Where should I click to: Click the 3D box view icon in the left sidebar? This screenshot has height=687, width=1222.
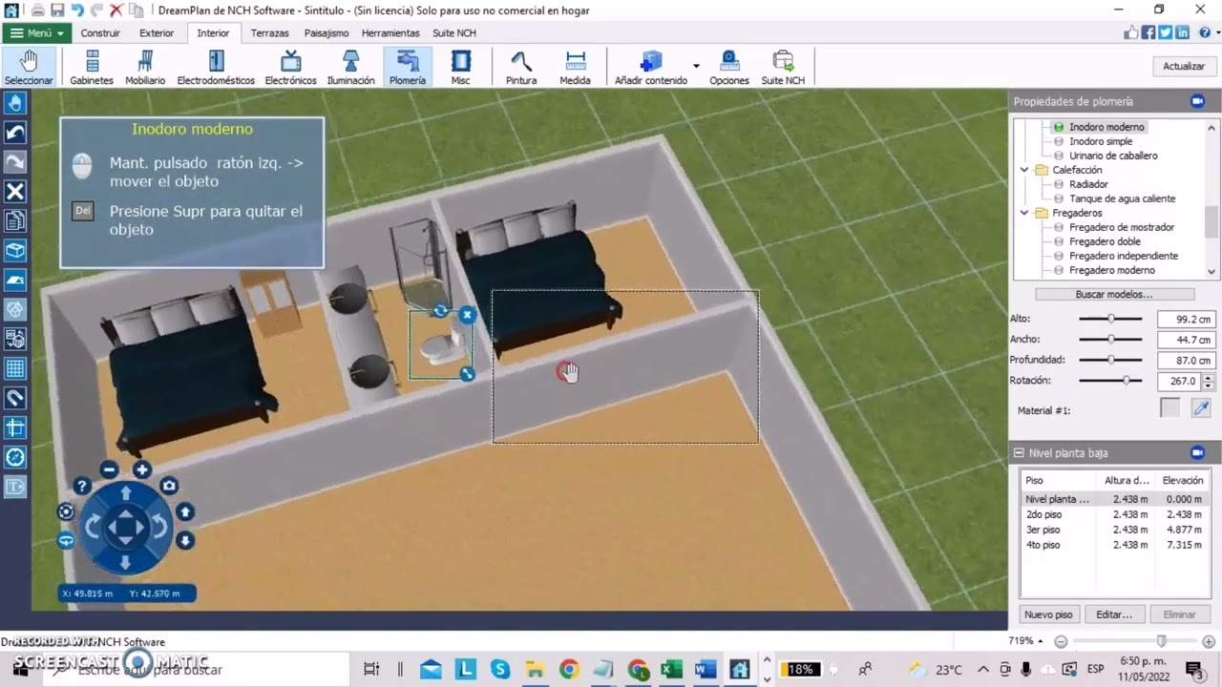15,251
